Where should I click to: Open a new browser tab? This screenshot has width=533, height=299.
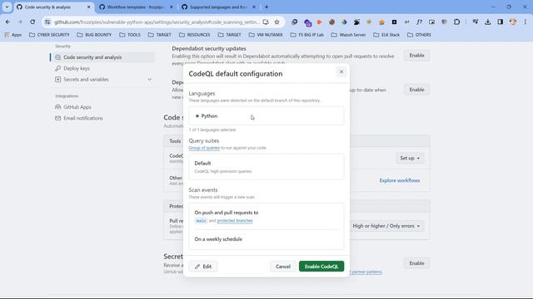(x=266, y=7)
